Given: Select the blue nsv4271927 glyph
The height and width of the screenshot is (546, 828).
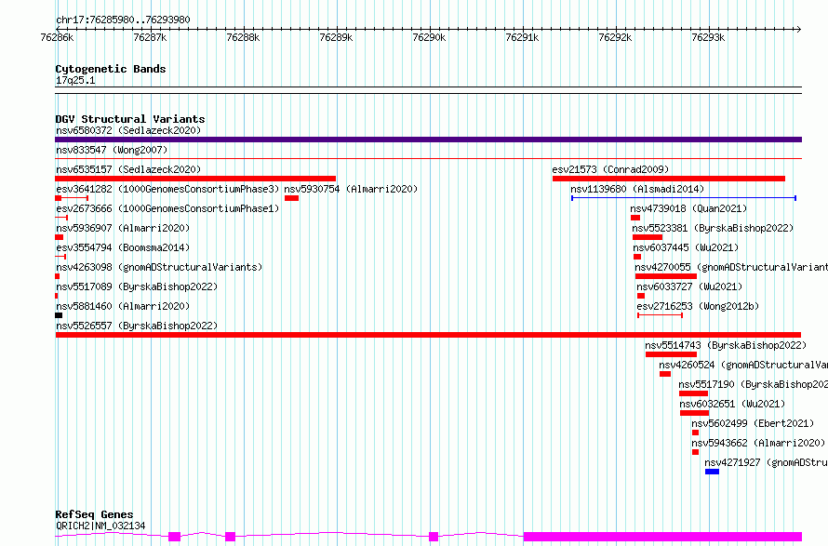Looking at the screenshot, I should coord(712,472).
